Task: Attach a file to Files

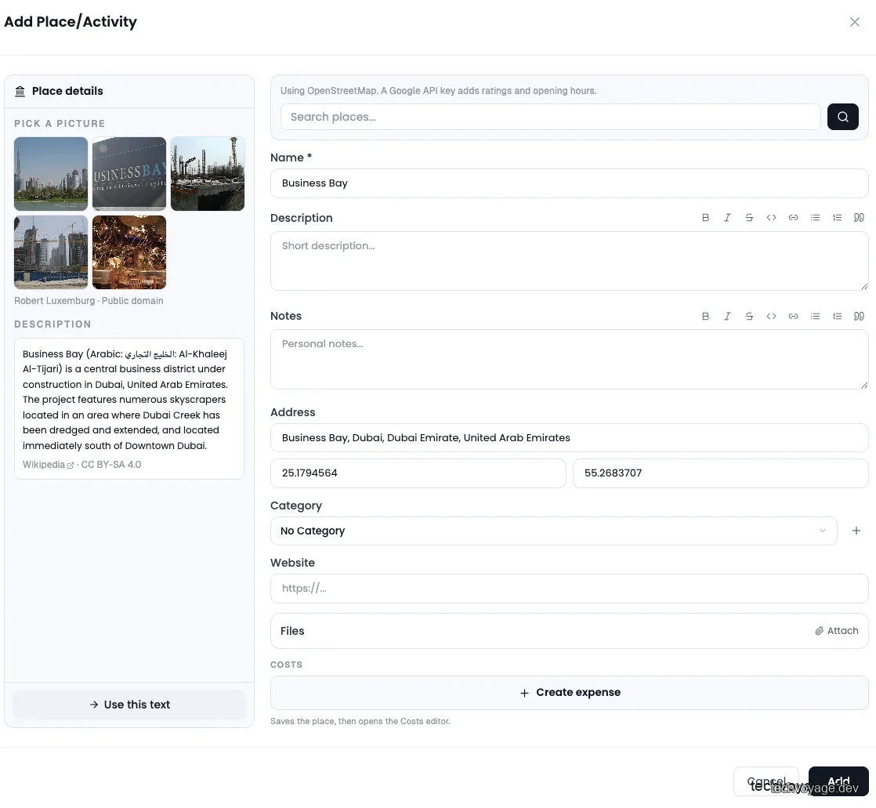Action: 836,631
